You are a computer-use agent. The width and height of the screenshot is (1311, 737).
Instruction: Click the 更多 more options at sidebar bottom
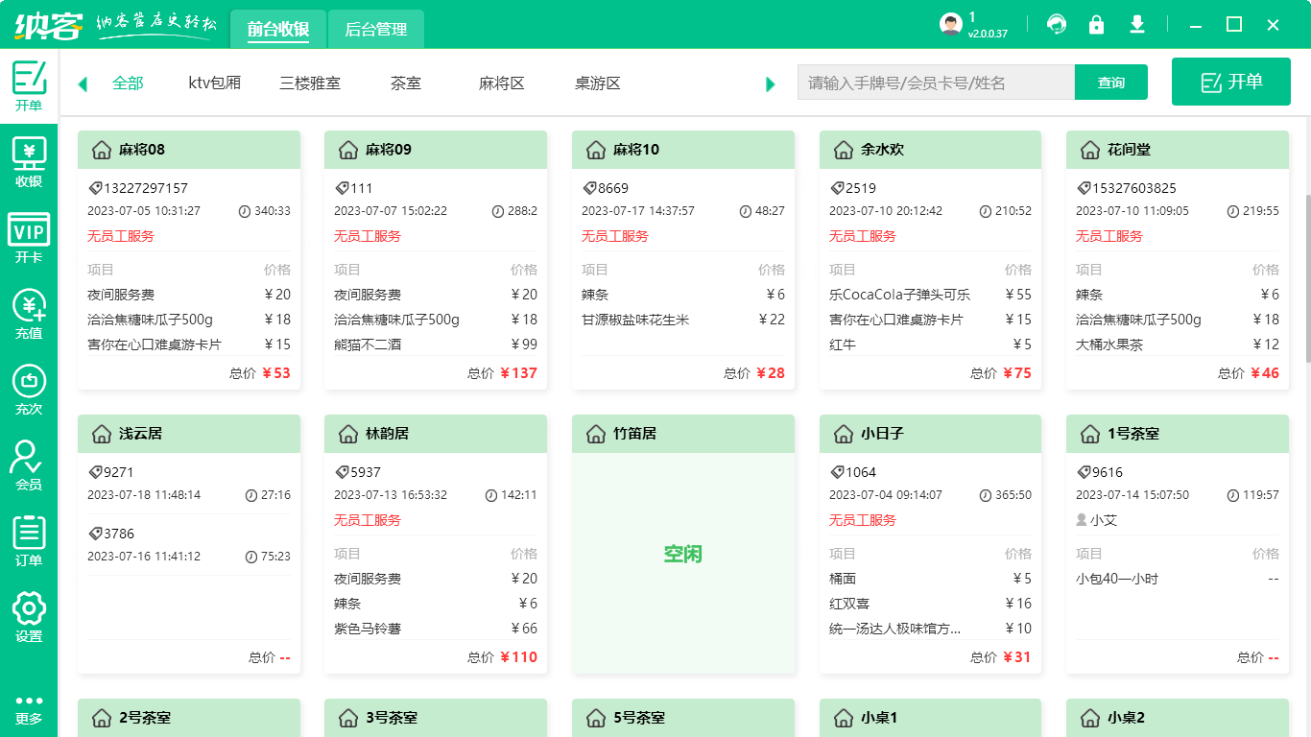click(x=29, y=710)
